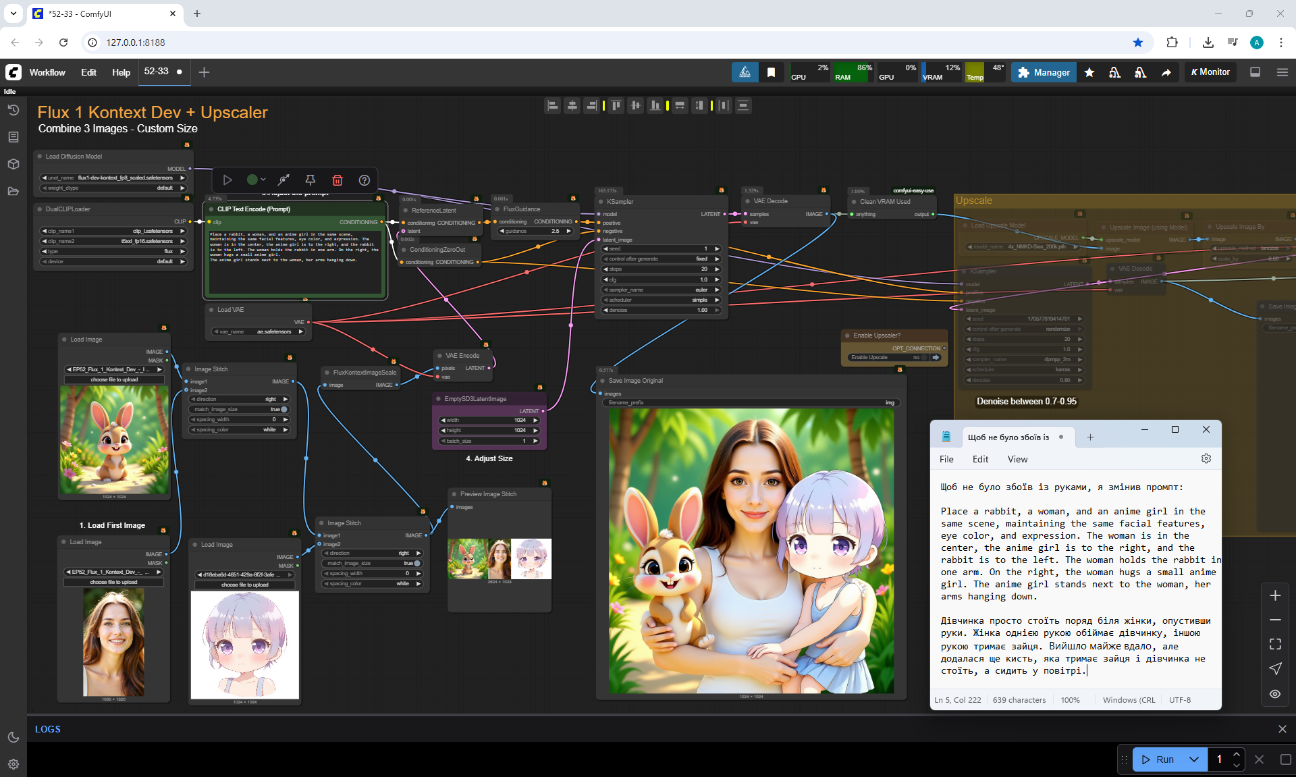The image size is (1296, 777).
Task: Pin the selected CLIP Text Encode node
Action: (310, 180)
